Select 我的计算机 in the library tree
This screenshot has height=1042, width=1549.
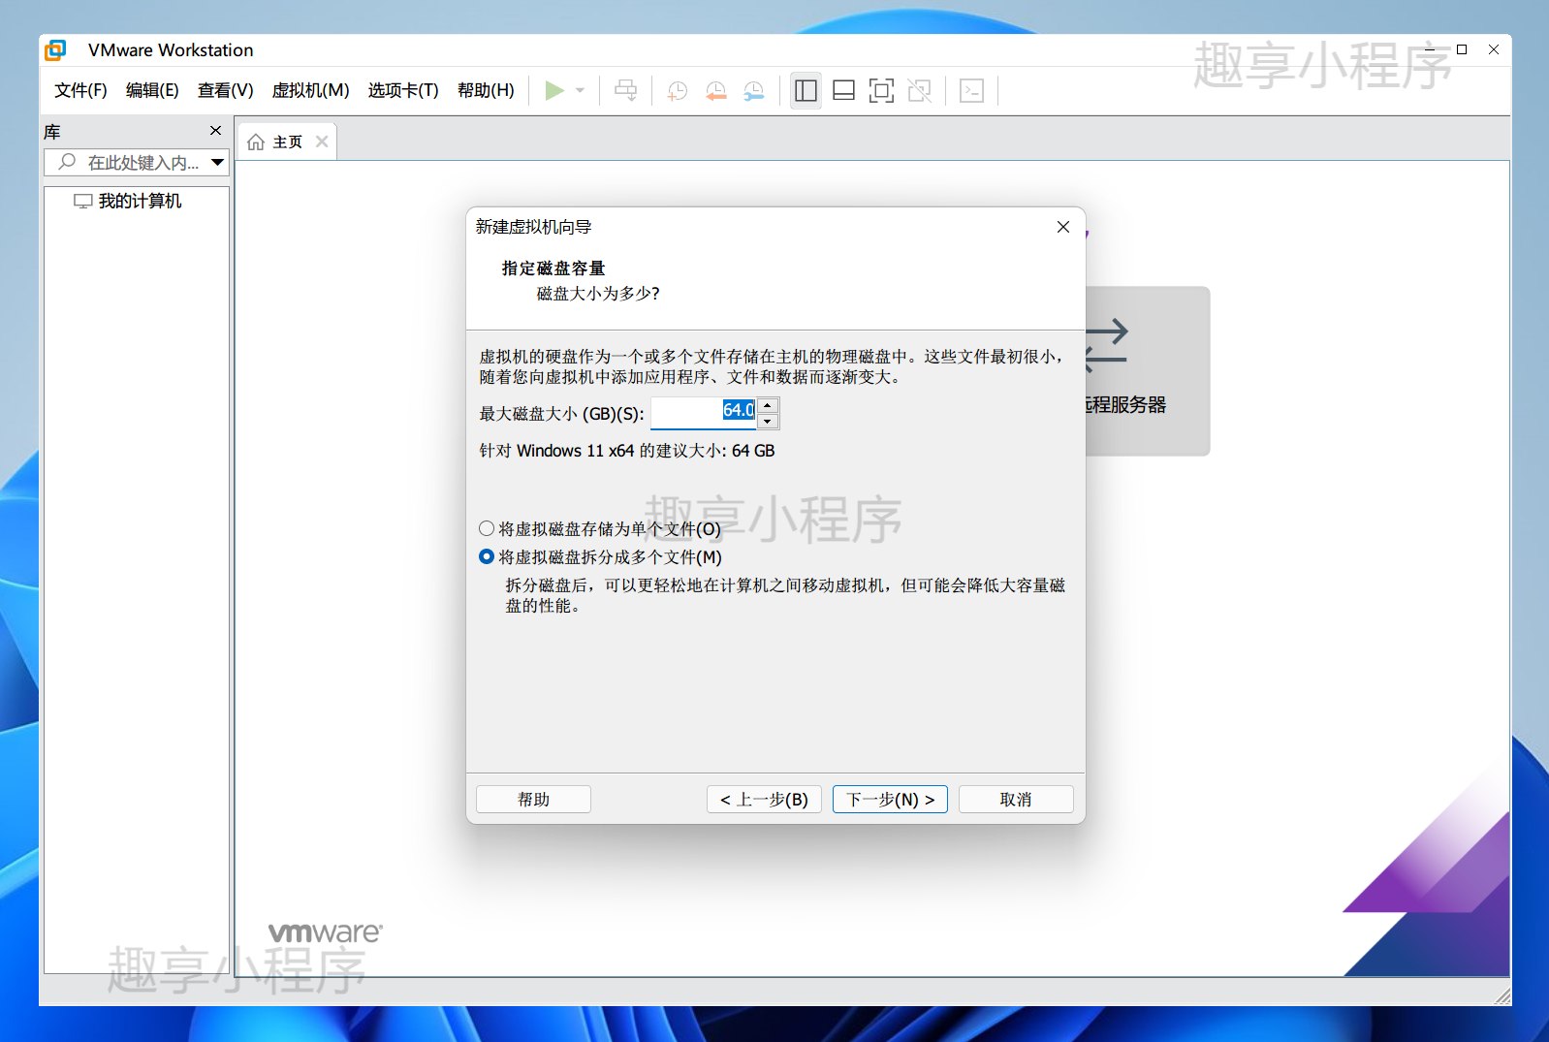click(140, 201)
